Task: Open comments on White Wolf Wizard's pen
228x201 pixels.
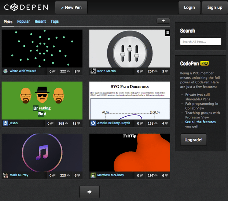Action: click(x=52, y=71)
